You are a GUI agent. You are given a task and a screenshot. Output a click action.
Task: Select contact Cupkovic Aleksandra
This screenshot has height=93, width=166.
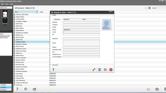click(22, 83)
